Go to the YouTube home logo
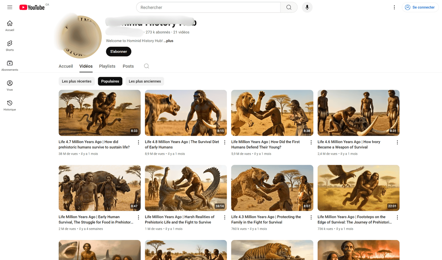This screenshot has width=442, height=260. 32,7
